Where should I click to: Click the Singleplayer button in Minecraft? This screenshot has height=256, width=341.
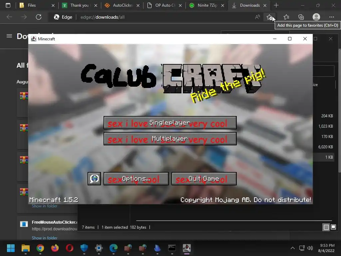pyautogui.click(x=170, y=123)
